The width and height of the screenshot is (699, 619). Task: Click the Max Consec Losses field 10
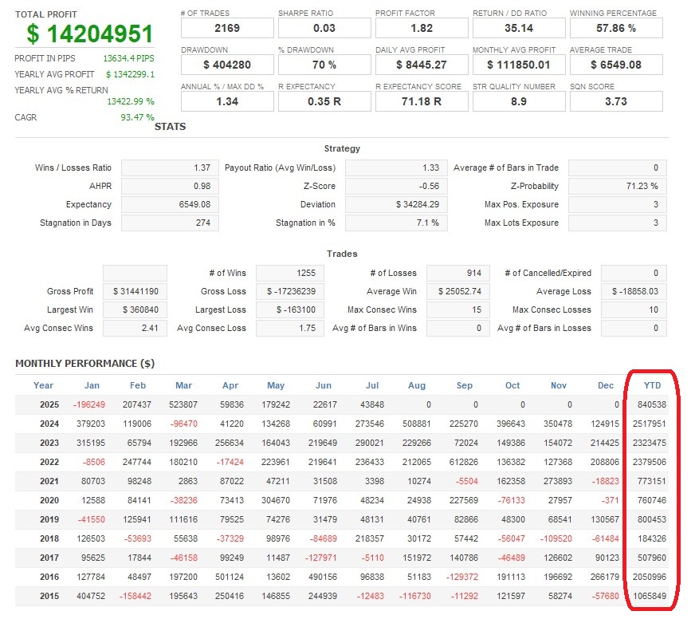pos(634,309)
